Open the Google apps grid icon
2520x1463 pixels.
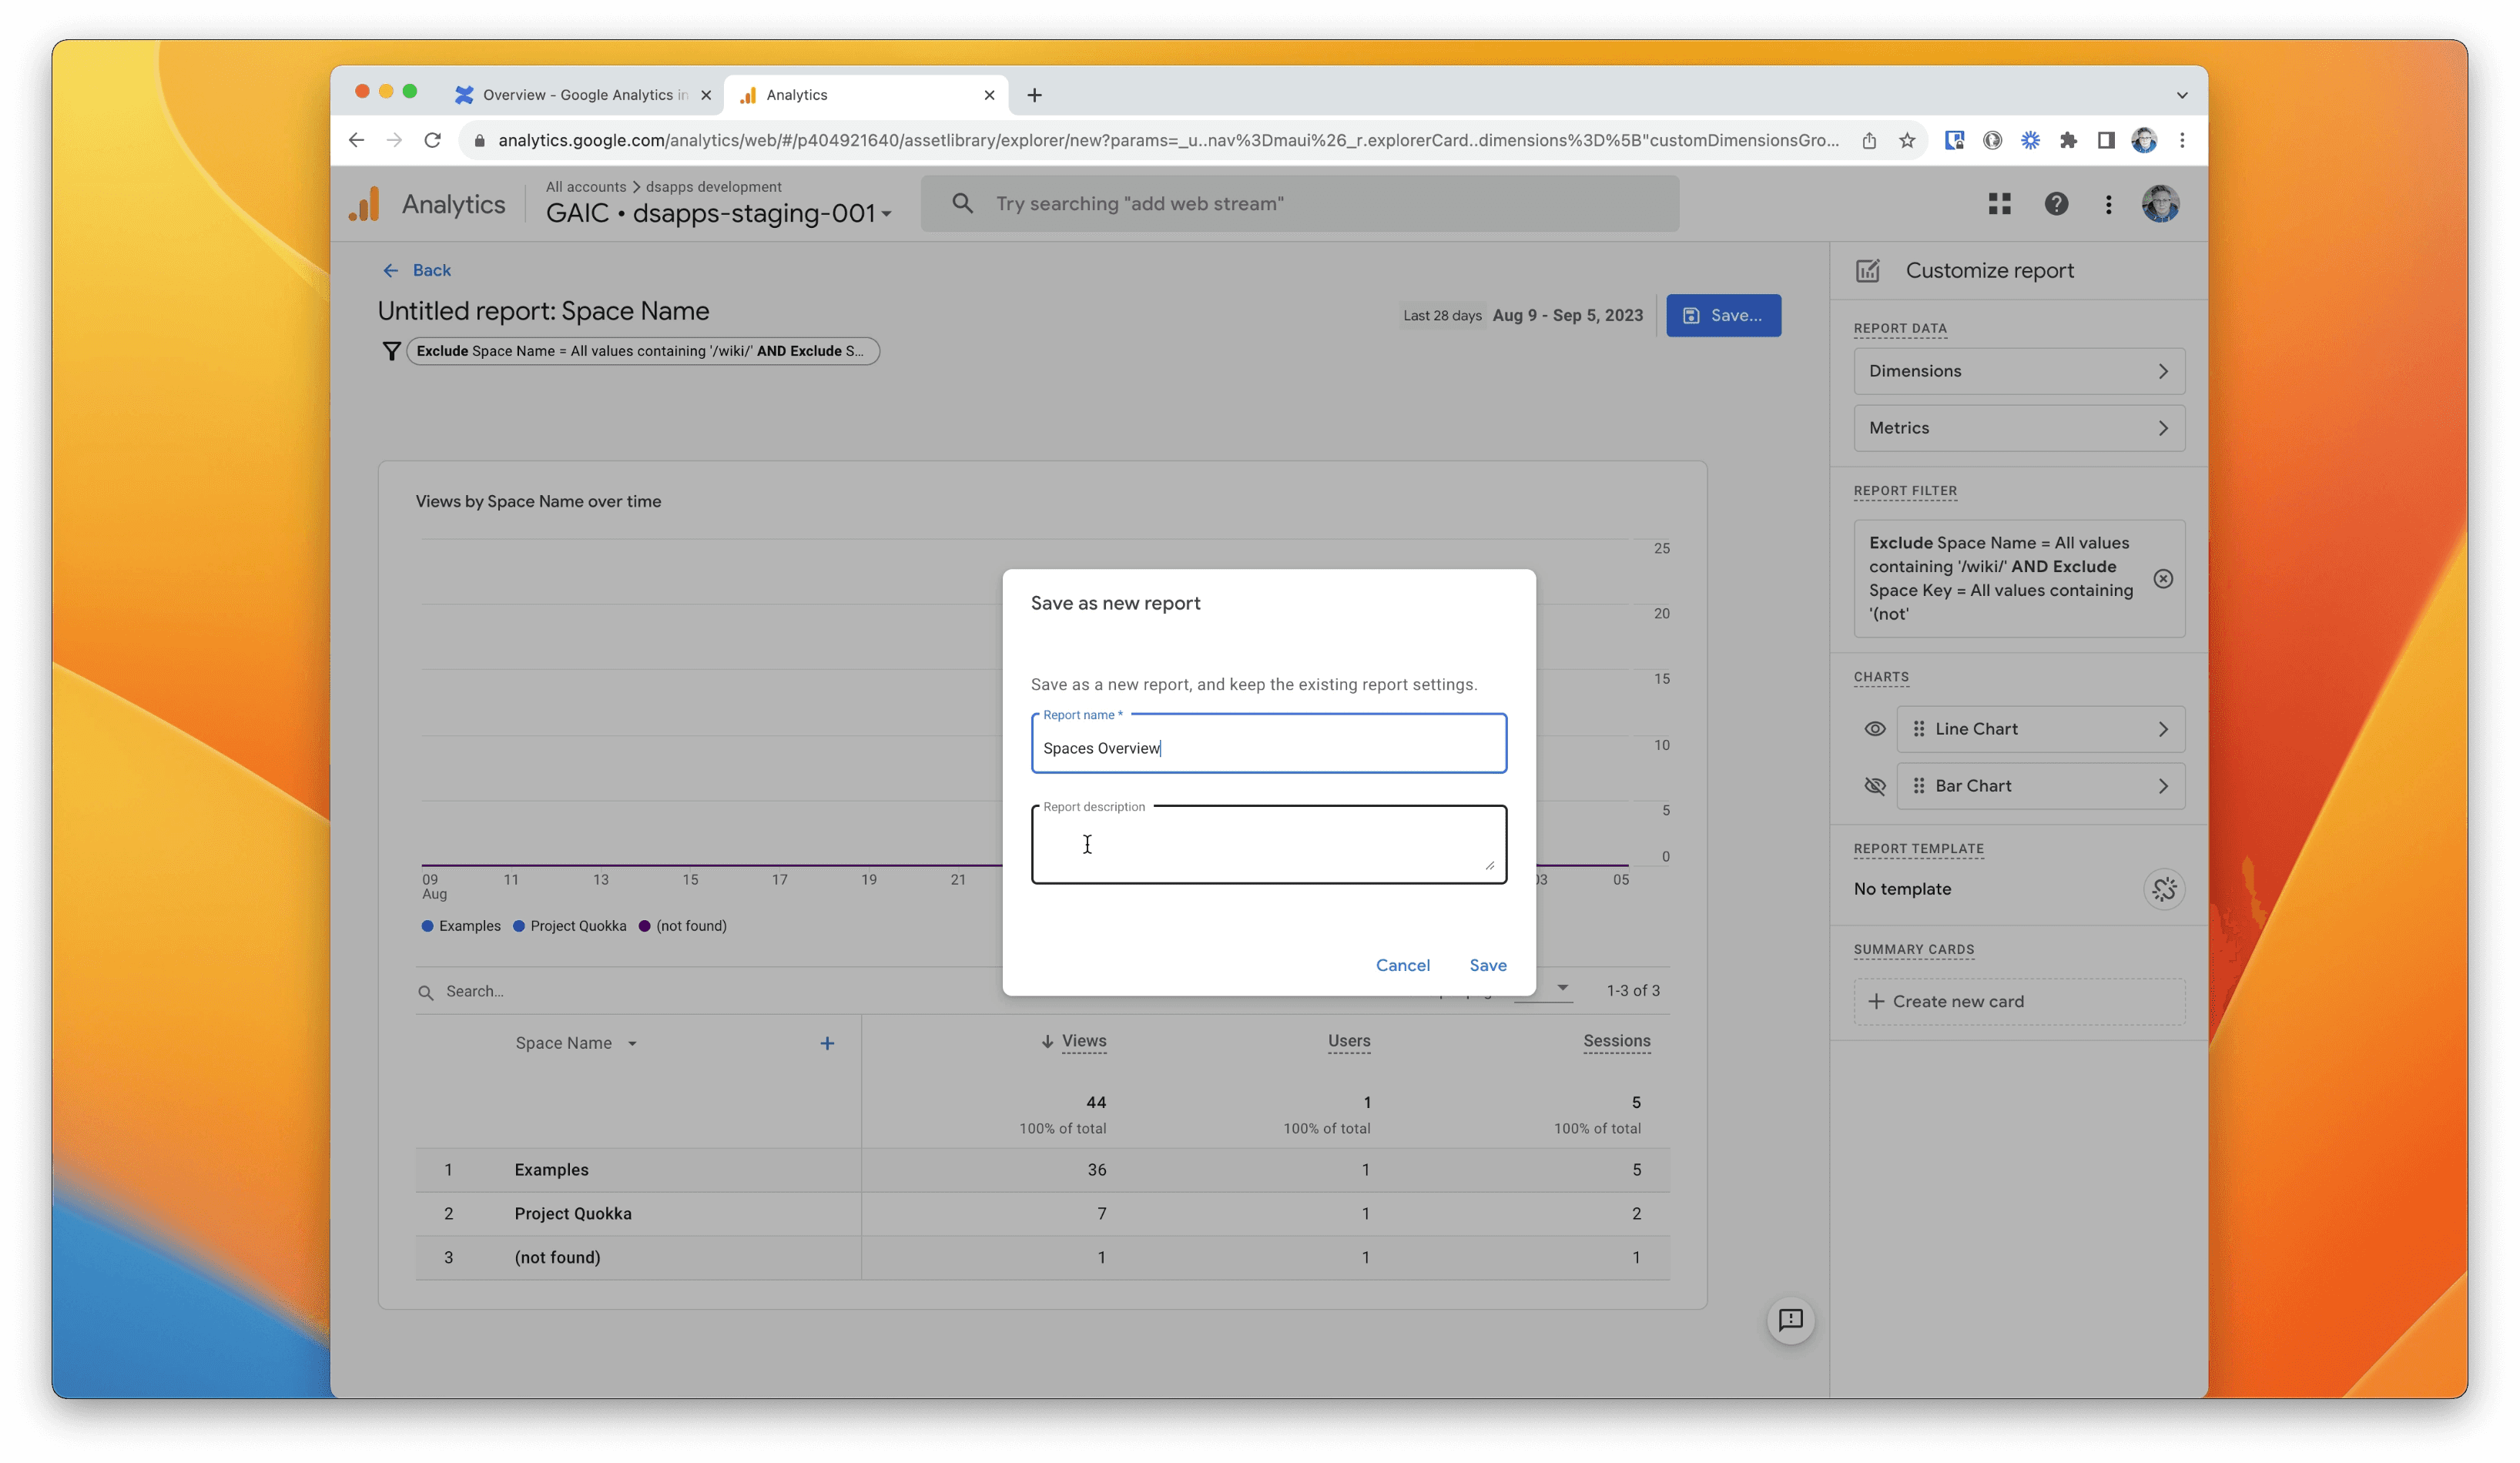[1999, 204]
